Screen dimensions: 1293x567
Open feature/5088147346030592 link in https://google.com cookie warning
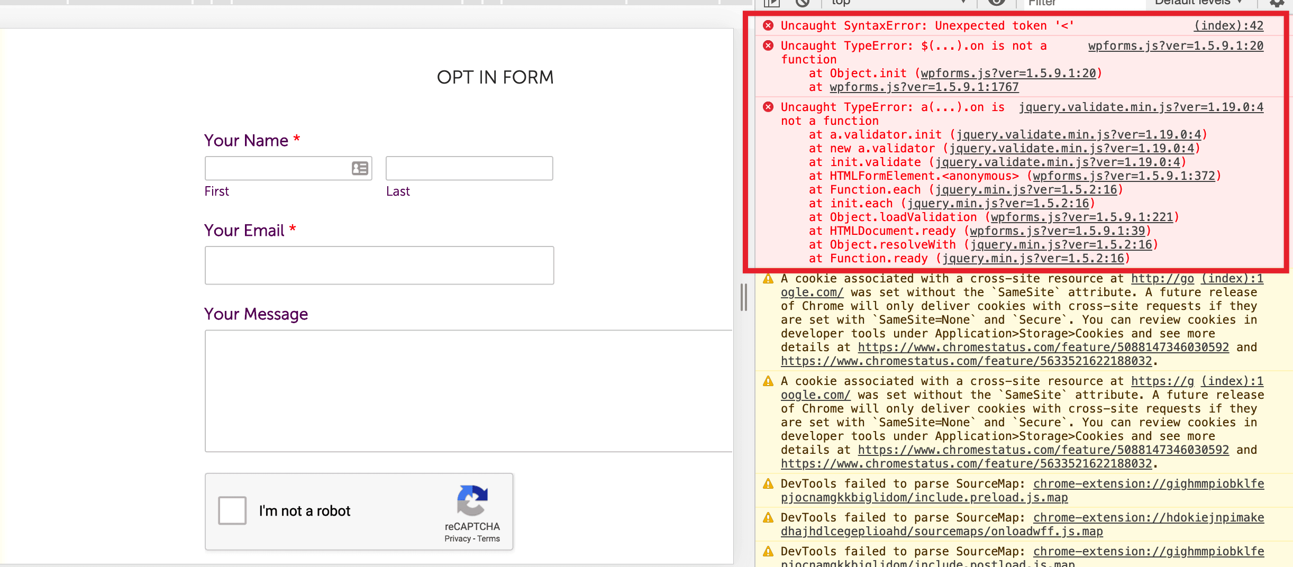[1043, 450]
